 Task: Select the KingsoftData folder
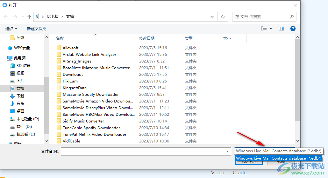(x=75, y=88)
